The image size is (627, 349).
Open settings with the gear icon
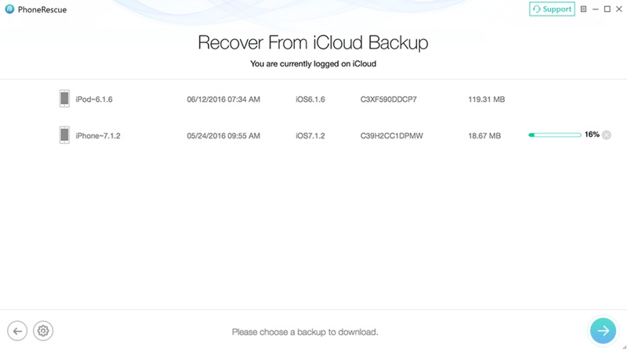43,331
